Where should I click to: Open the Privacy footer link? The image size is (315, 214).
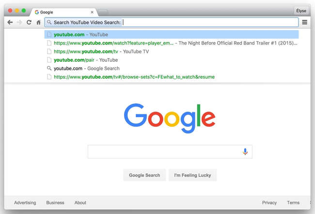point(269,202)
